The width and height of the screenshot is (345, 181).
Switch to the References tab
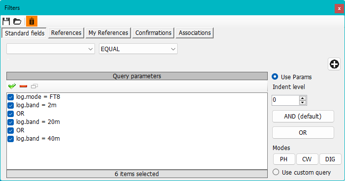pyautogui.click(x=66, y=33)
